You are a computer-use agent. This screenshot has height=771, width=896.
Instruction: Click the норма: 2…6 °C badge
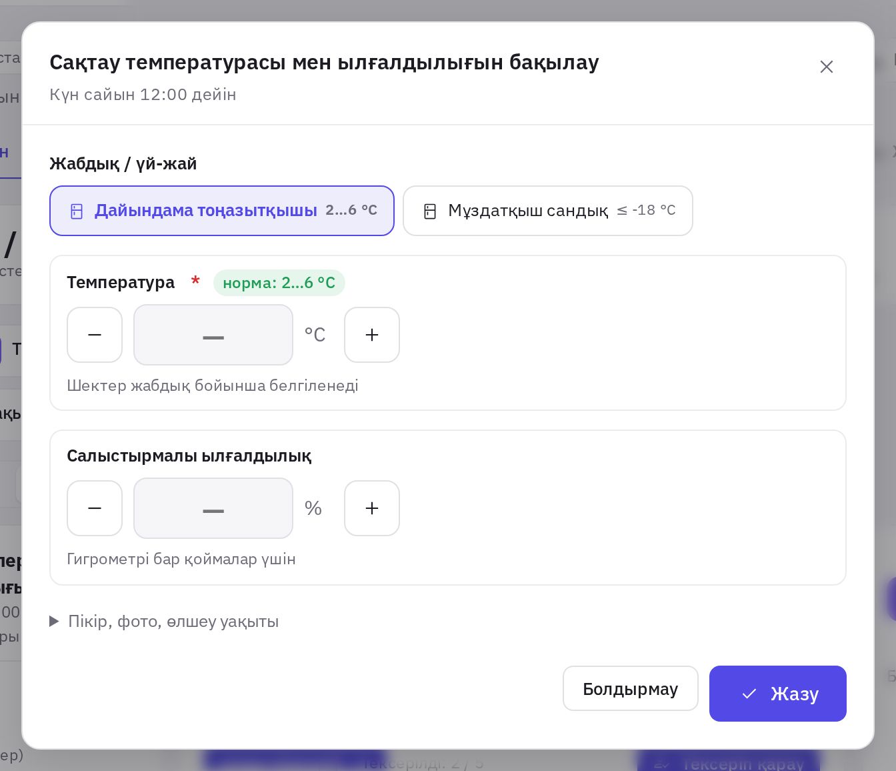(279, 283)
